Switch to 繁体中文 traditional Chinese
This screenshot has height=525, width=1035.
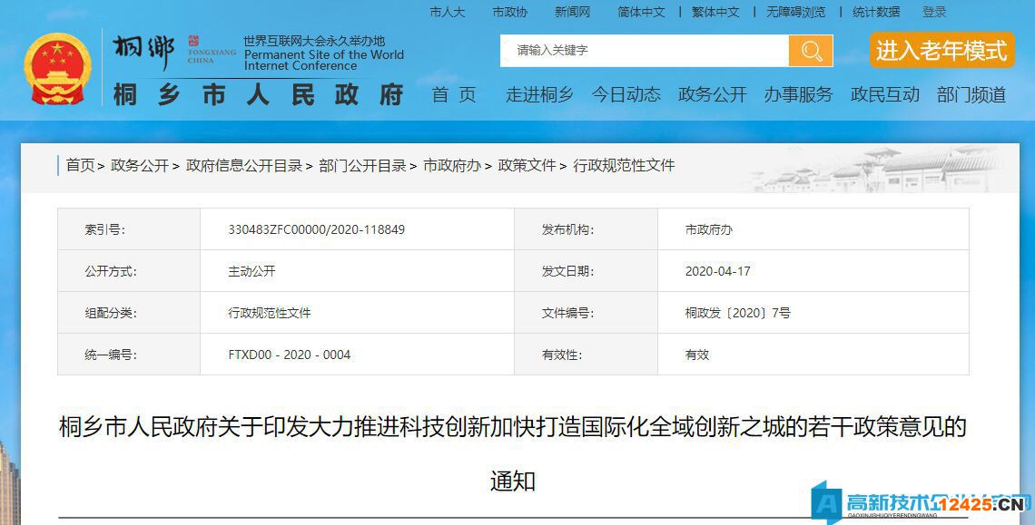click(717, 12)
